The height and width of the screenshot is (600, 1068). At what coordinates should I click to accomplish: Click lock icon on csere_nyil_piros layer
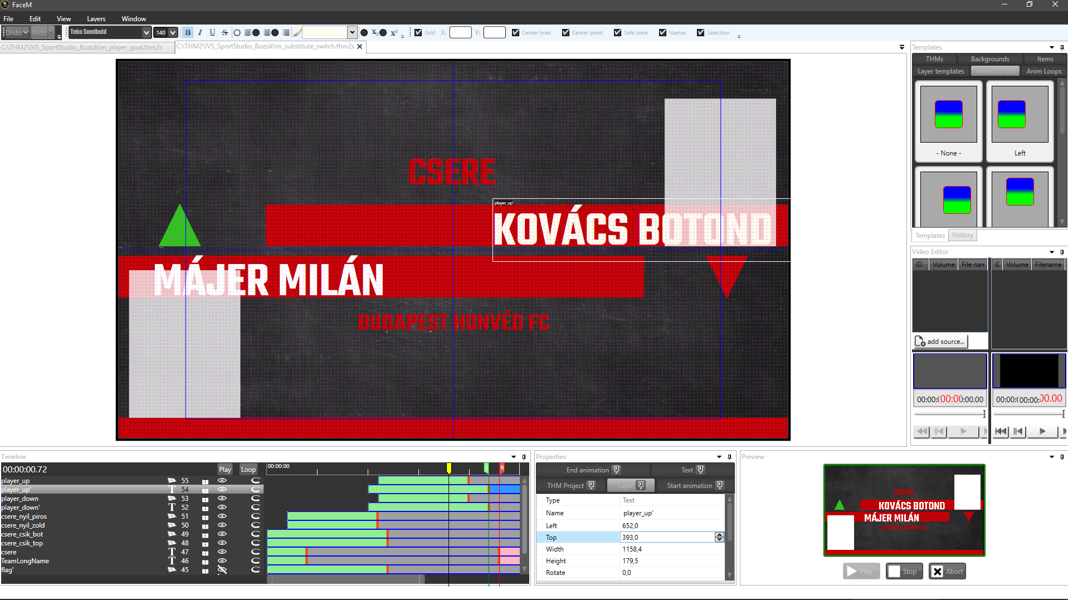205,516
